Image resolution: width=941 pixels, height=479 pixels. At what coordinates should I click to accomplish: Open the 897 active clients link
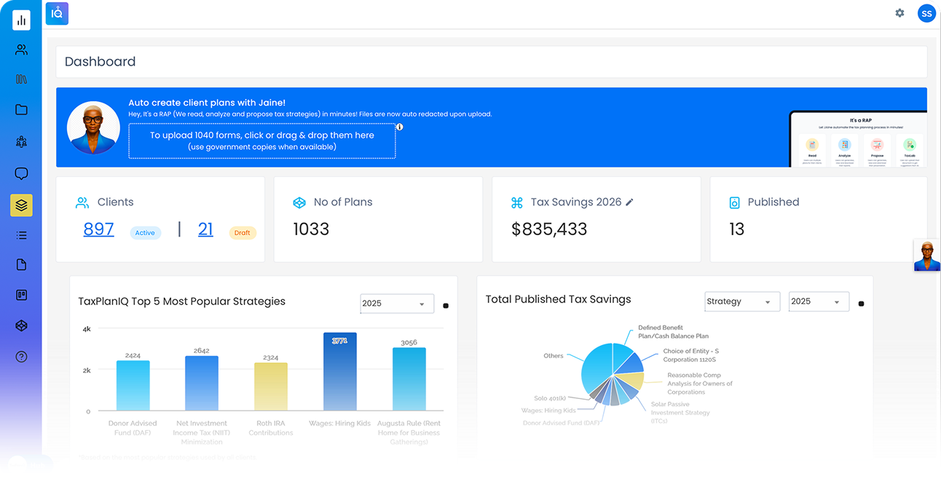click(98, 229)
